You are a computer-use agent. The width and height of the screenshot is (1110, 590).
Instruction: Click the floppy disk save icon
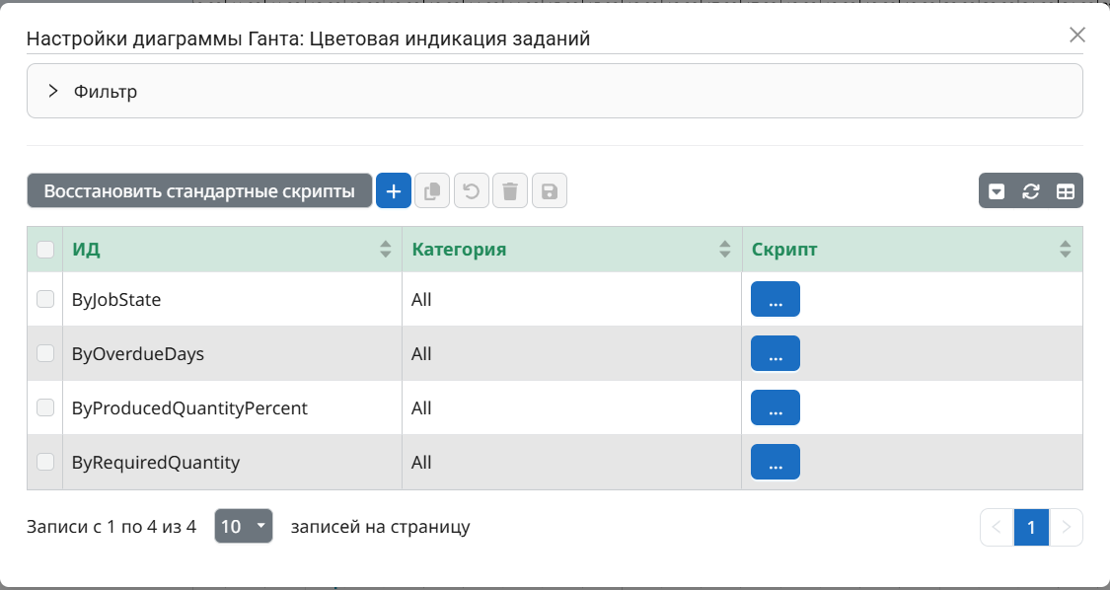[x=550, y=191]
